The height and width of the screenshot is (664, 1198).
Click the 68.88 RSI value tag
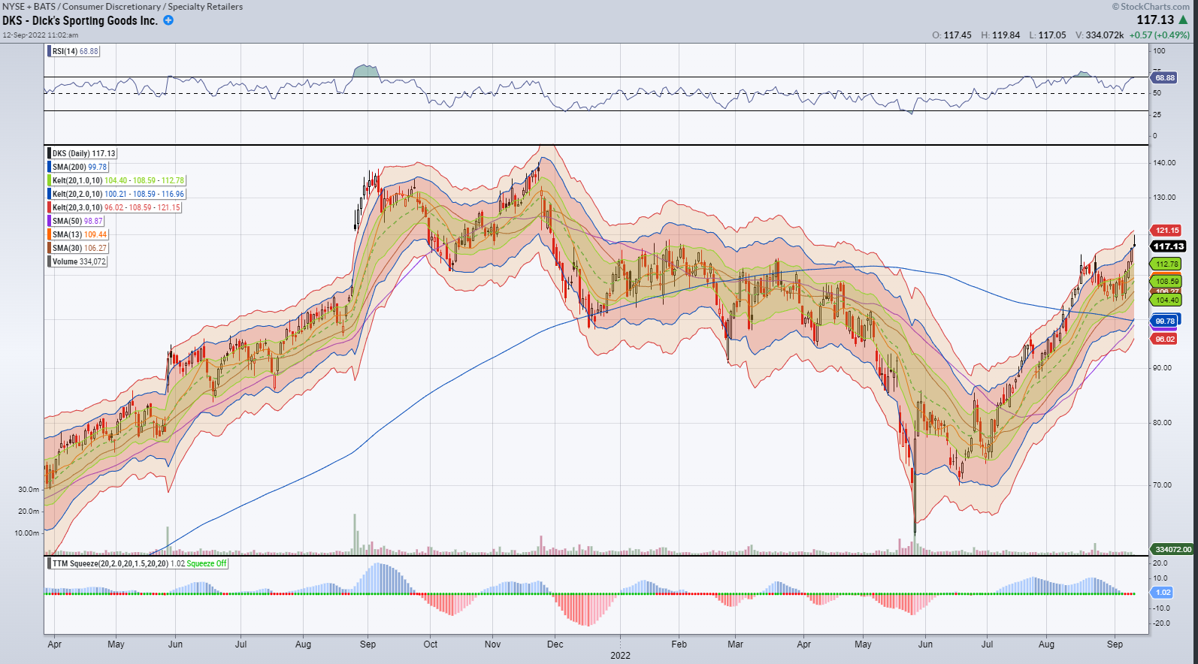(1164, 78)
